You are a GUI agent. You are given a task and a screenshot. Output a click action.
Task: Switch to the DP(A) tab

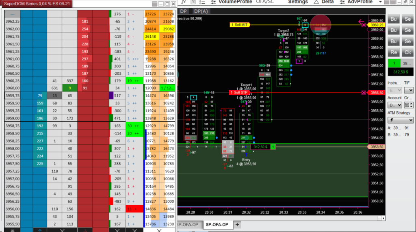201,11
